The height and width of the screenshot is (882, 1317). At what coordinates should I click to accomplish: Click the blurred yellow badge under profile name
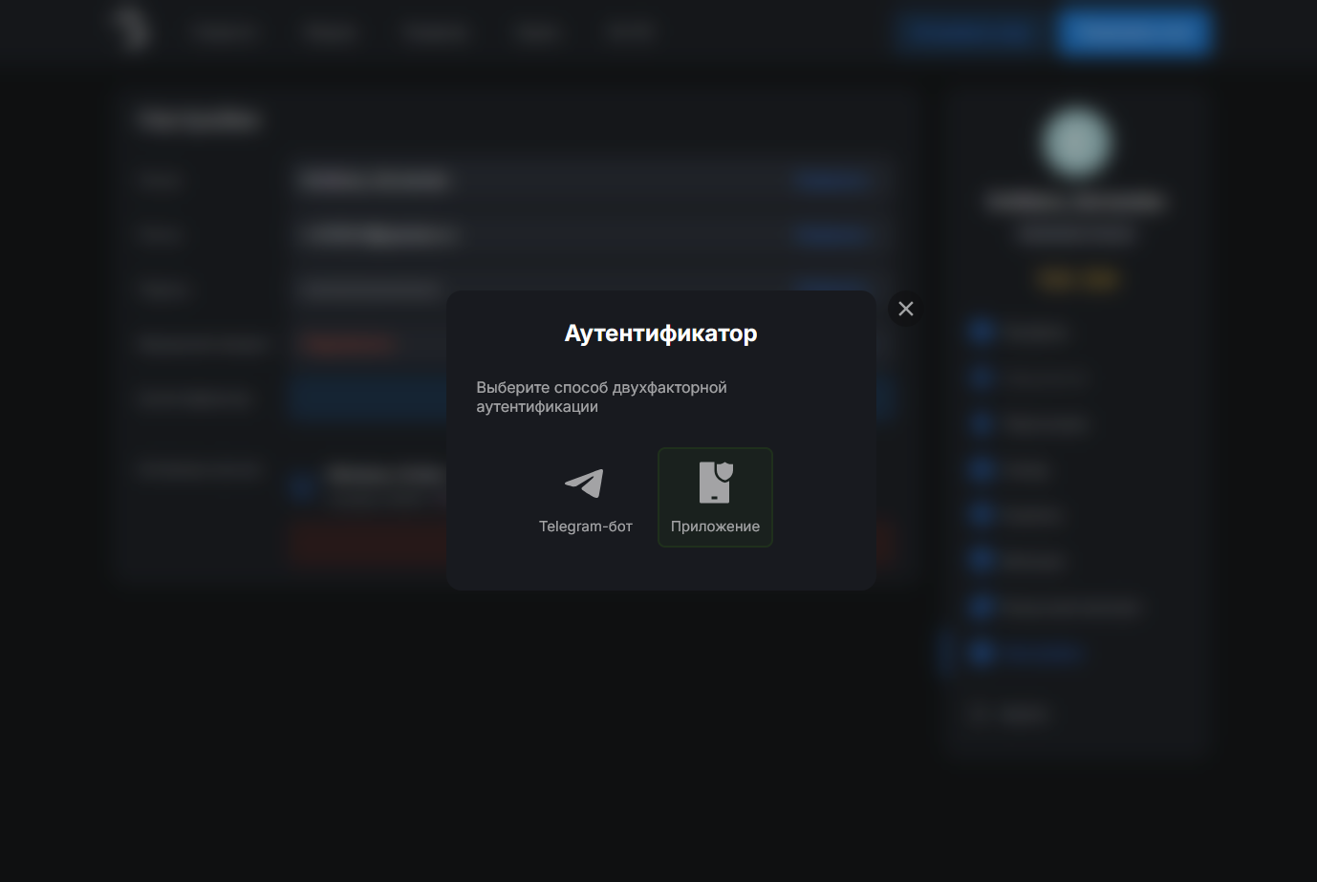pos(1077,279)
